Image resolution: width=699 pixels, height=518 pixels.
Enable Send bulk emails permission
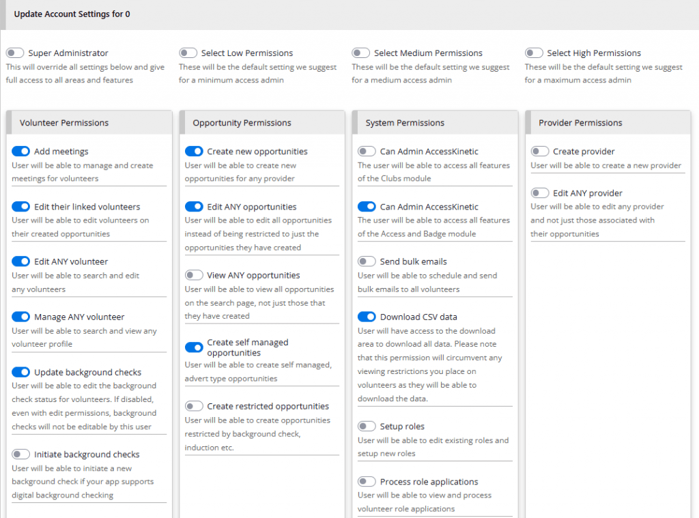[367, 261]
